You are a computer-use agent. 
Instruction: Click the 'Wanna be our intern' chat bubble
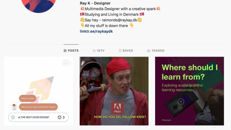pos(38,107)
